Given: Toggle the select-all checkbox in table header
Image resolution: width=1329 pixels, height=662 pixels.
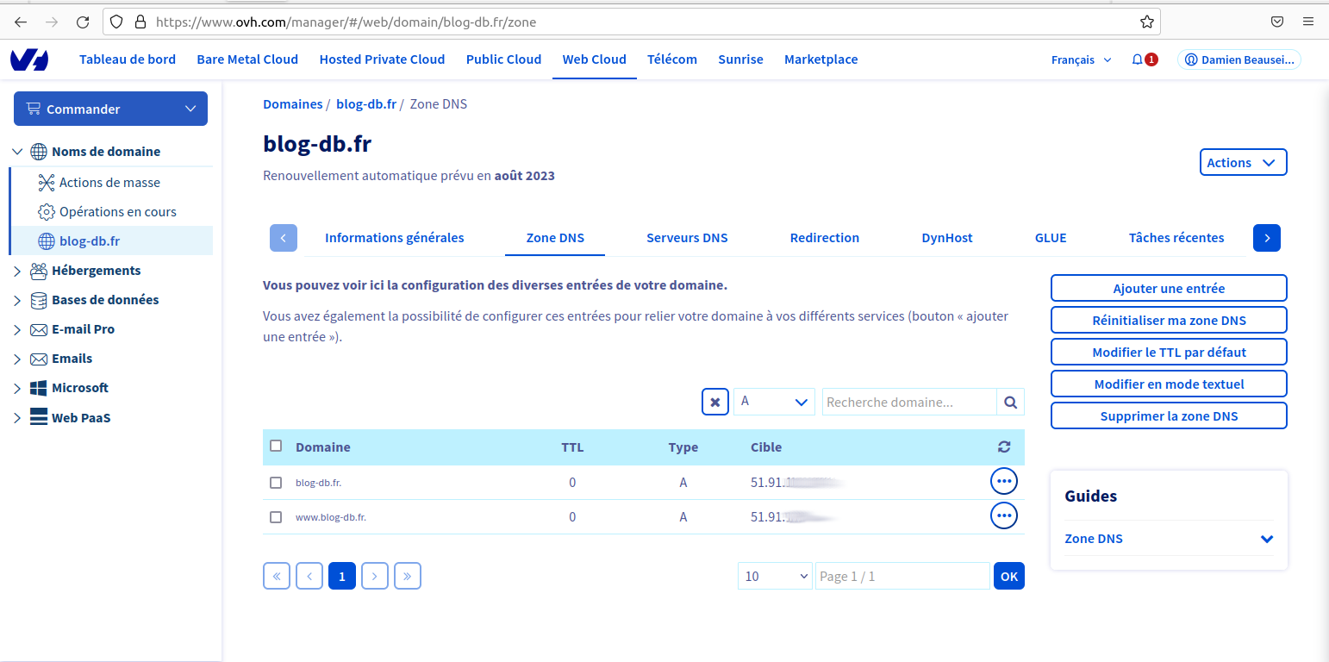Looking at the screenshot, I should click(276, 446).
